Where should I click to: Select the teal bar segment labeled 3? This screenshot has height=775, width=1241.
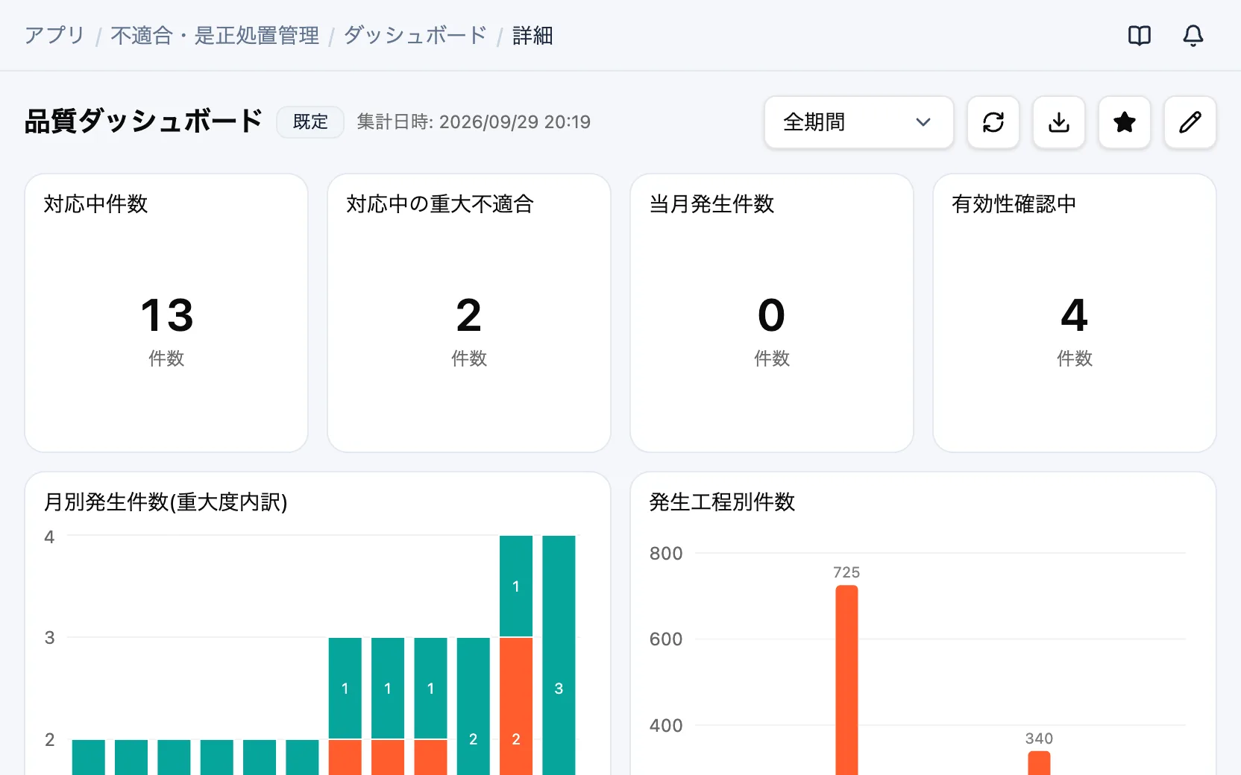pyautogui.click(x=559, y=655)
